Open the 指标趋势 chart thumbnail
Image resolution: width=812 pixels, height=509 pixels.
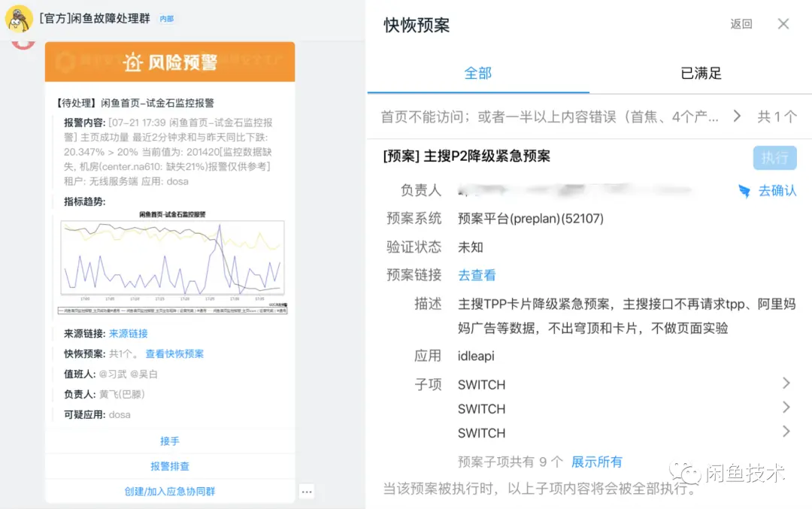[x=172, y=262]
